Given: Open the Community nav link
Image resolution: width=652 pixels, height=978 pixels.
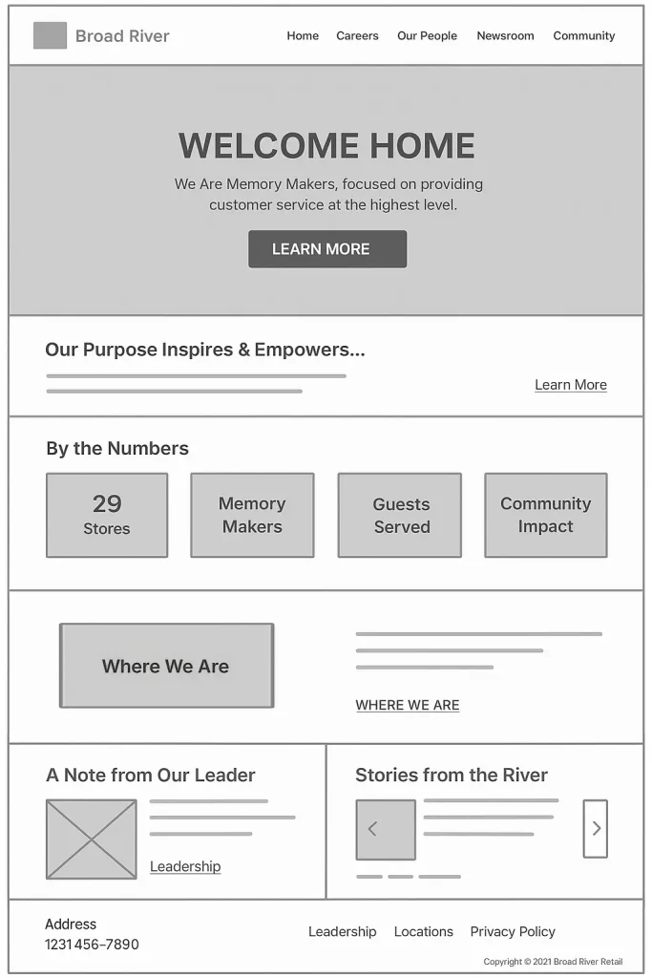Looking at the screenshot, I should pyautogui.click(x=584, y=35).
